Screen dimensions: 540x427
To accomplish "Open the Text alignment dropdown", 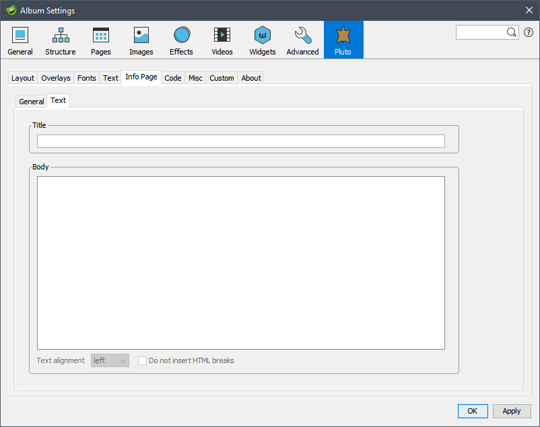I will [110, 360].
